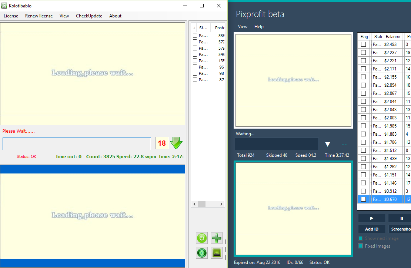This screenshot has height=268, width=411.
Task: Click the Add ID button
Action: click(x=372, y=229)
